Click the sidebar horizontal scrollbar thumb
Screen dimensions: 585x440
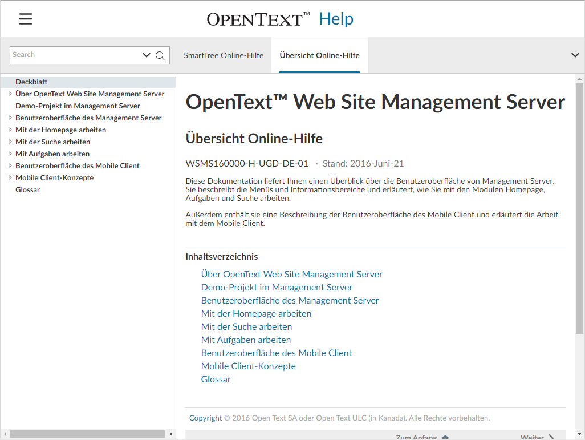pos(88,434)
